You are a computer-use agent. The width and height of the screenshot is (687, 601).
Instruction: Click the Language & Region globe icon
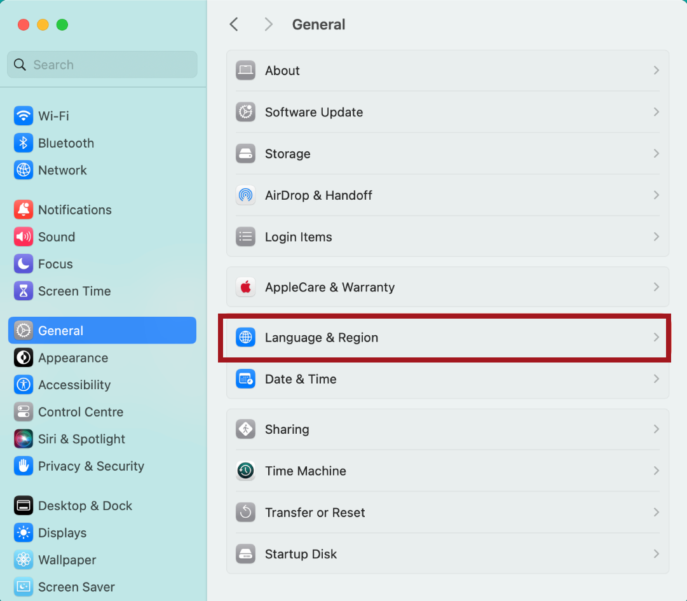pyautogui.click(x=245, y=338)
